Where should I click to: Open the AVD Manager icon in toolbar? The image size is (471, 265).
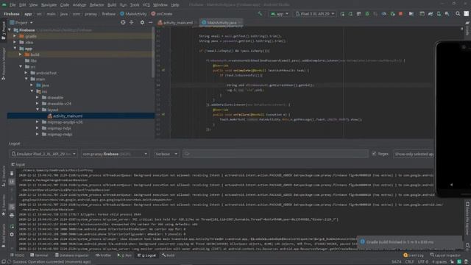[x=439, y=14]
